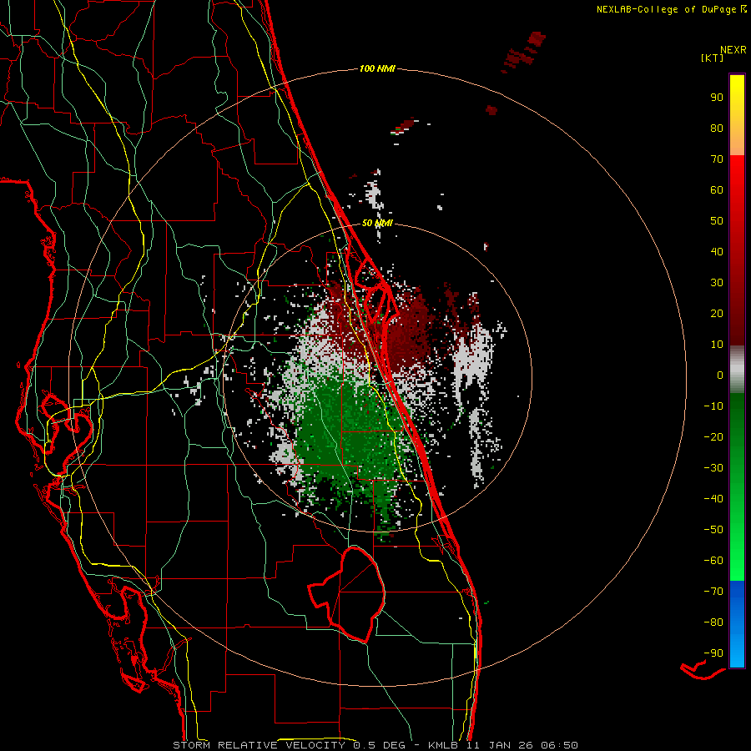
Task: Click the -90 value on velocity scale
Action: [713, 653]
